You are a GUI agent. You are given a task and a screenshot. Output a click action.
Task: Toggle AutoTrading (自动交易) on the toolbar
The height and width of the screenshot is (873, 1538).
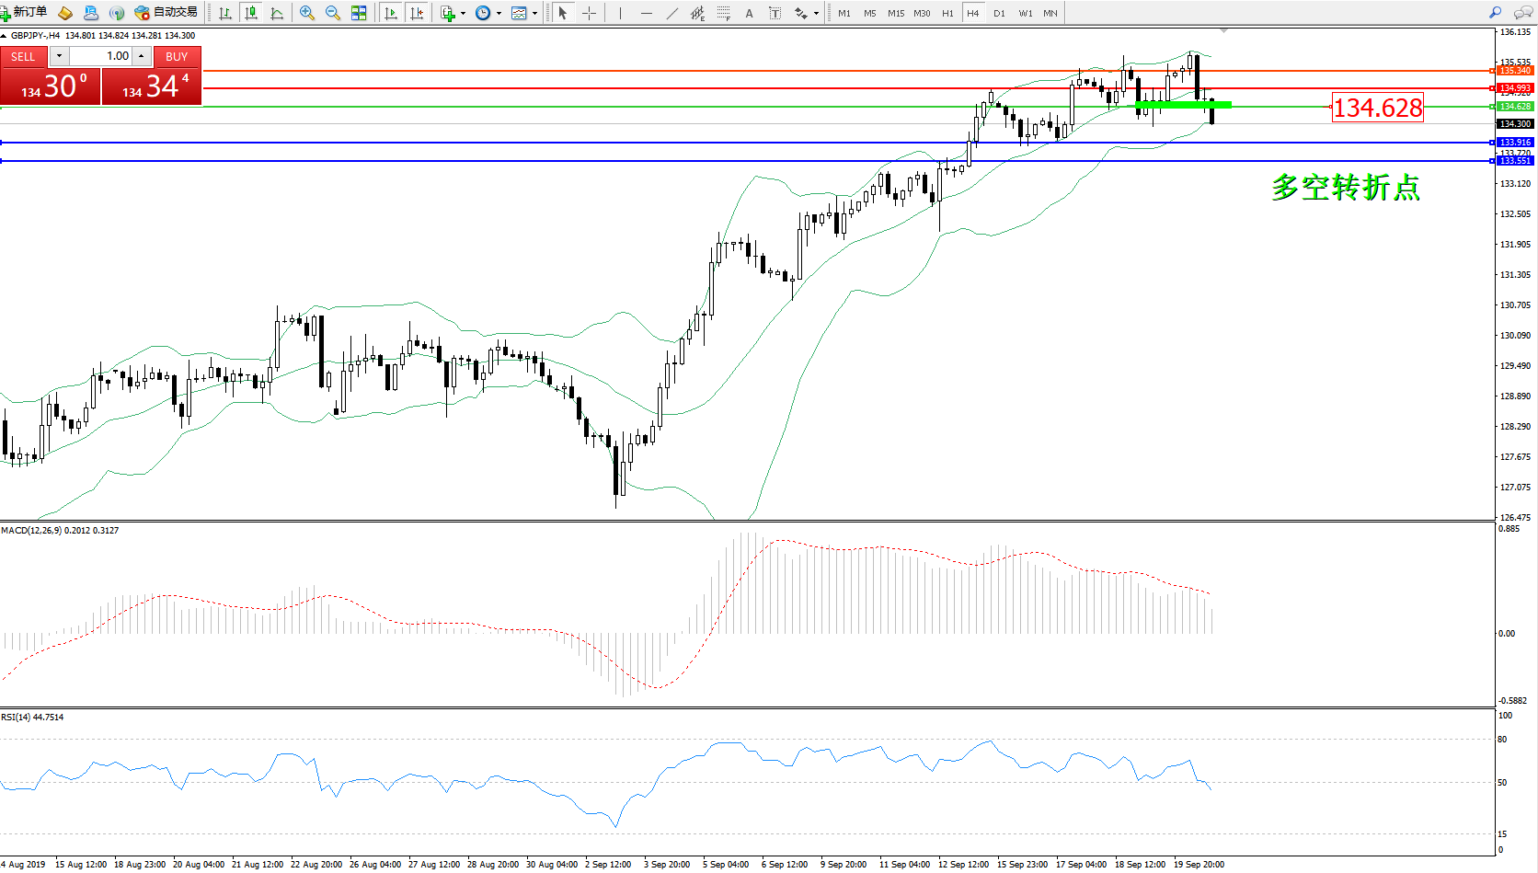166,13
